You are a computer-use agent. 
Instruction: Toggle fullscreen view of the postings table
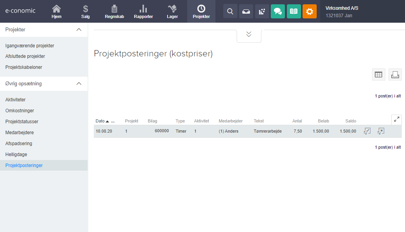[x=396, y=119]
